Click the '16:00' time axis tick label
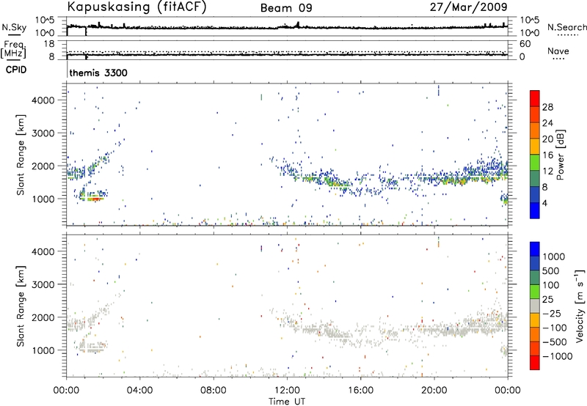 coord(361,391)
